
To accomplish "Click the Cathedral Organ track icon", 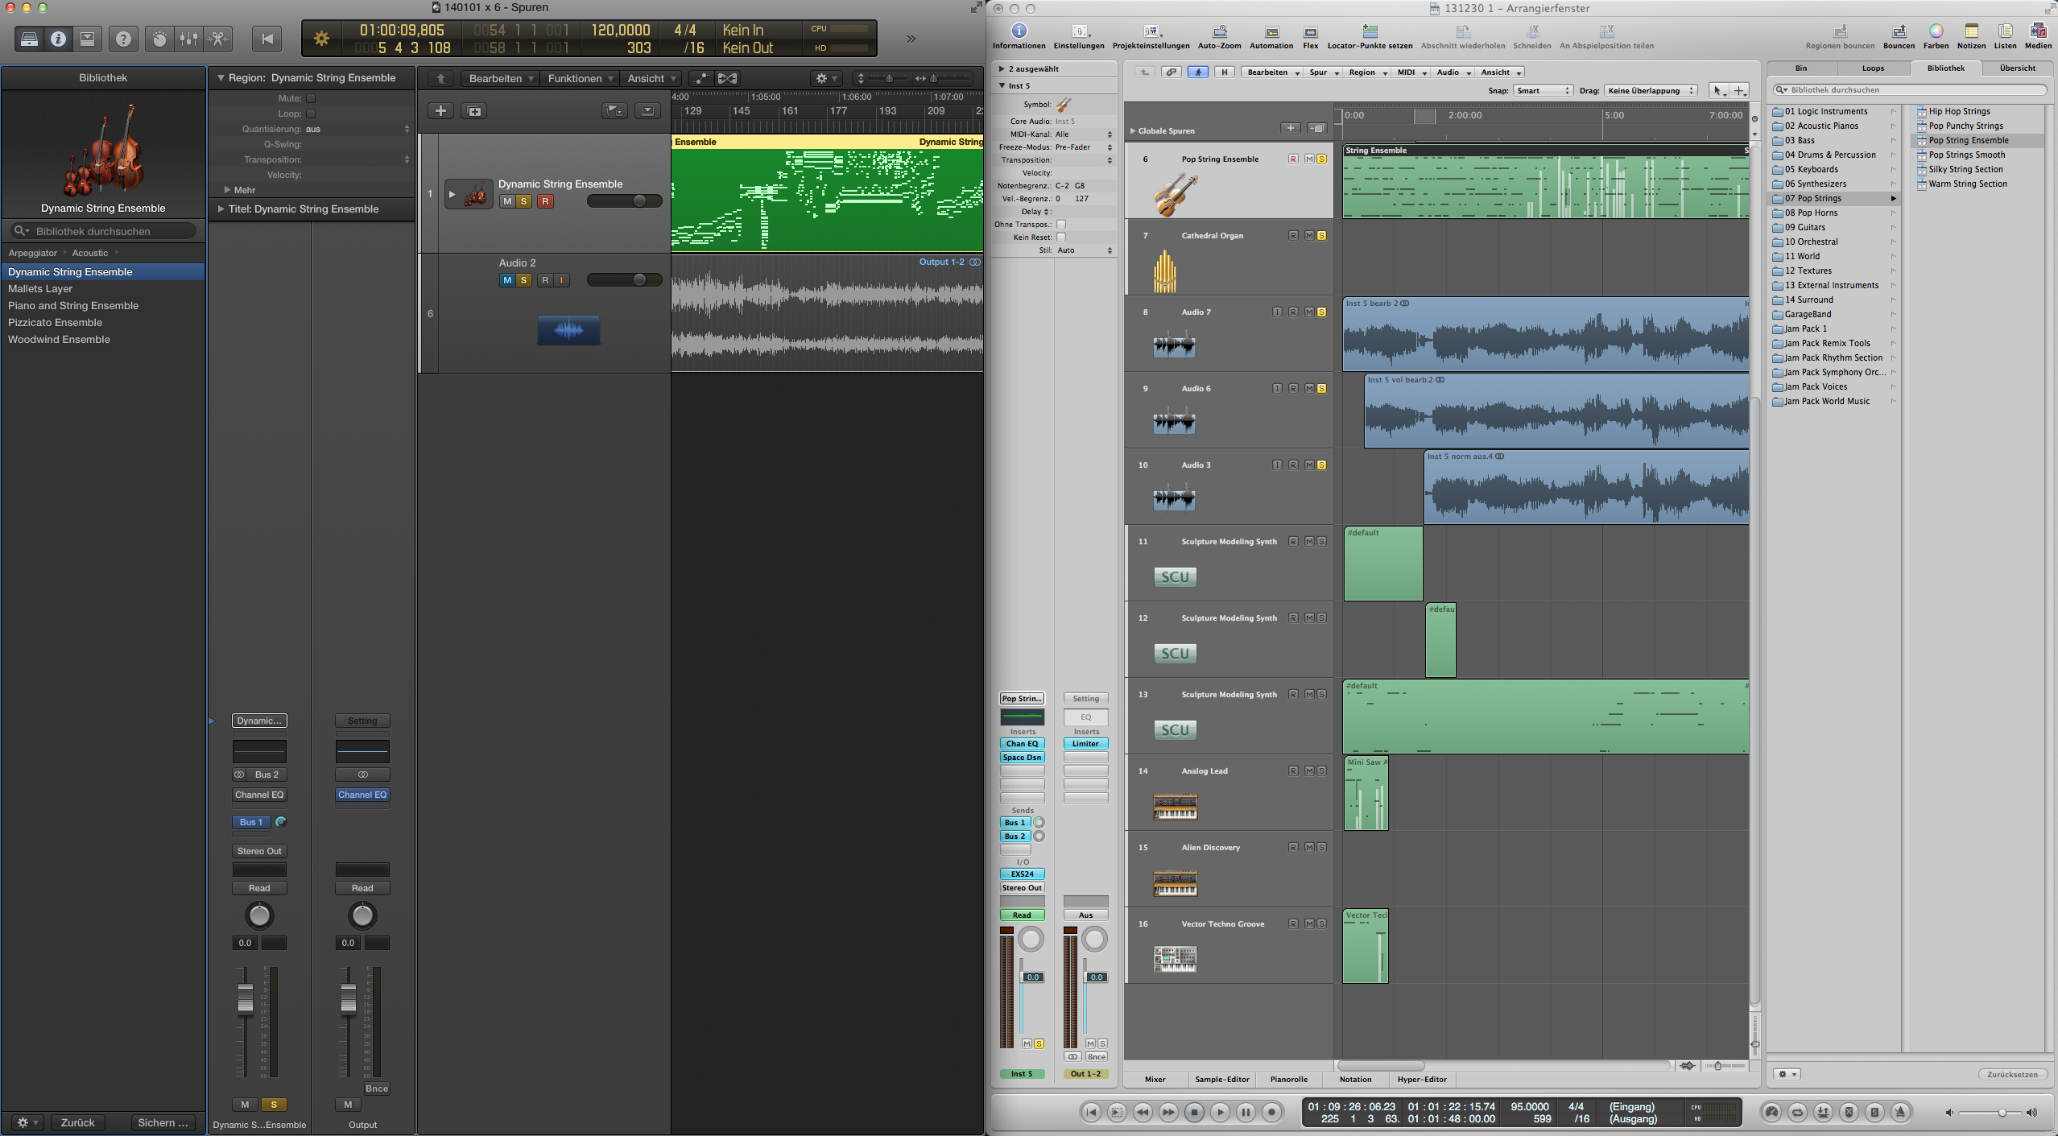I will (x=1164, y=271).
